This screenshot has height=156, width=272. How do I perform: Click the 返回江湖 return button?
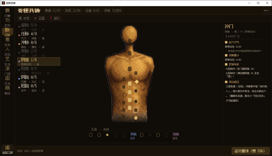tap(7, 150)
